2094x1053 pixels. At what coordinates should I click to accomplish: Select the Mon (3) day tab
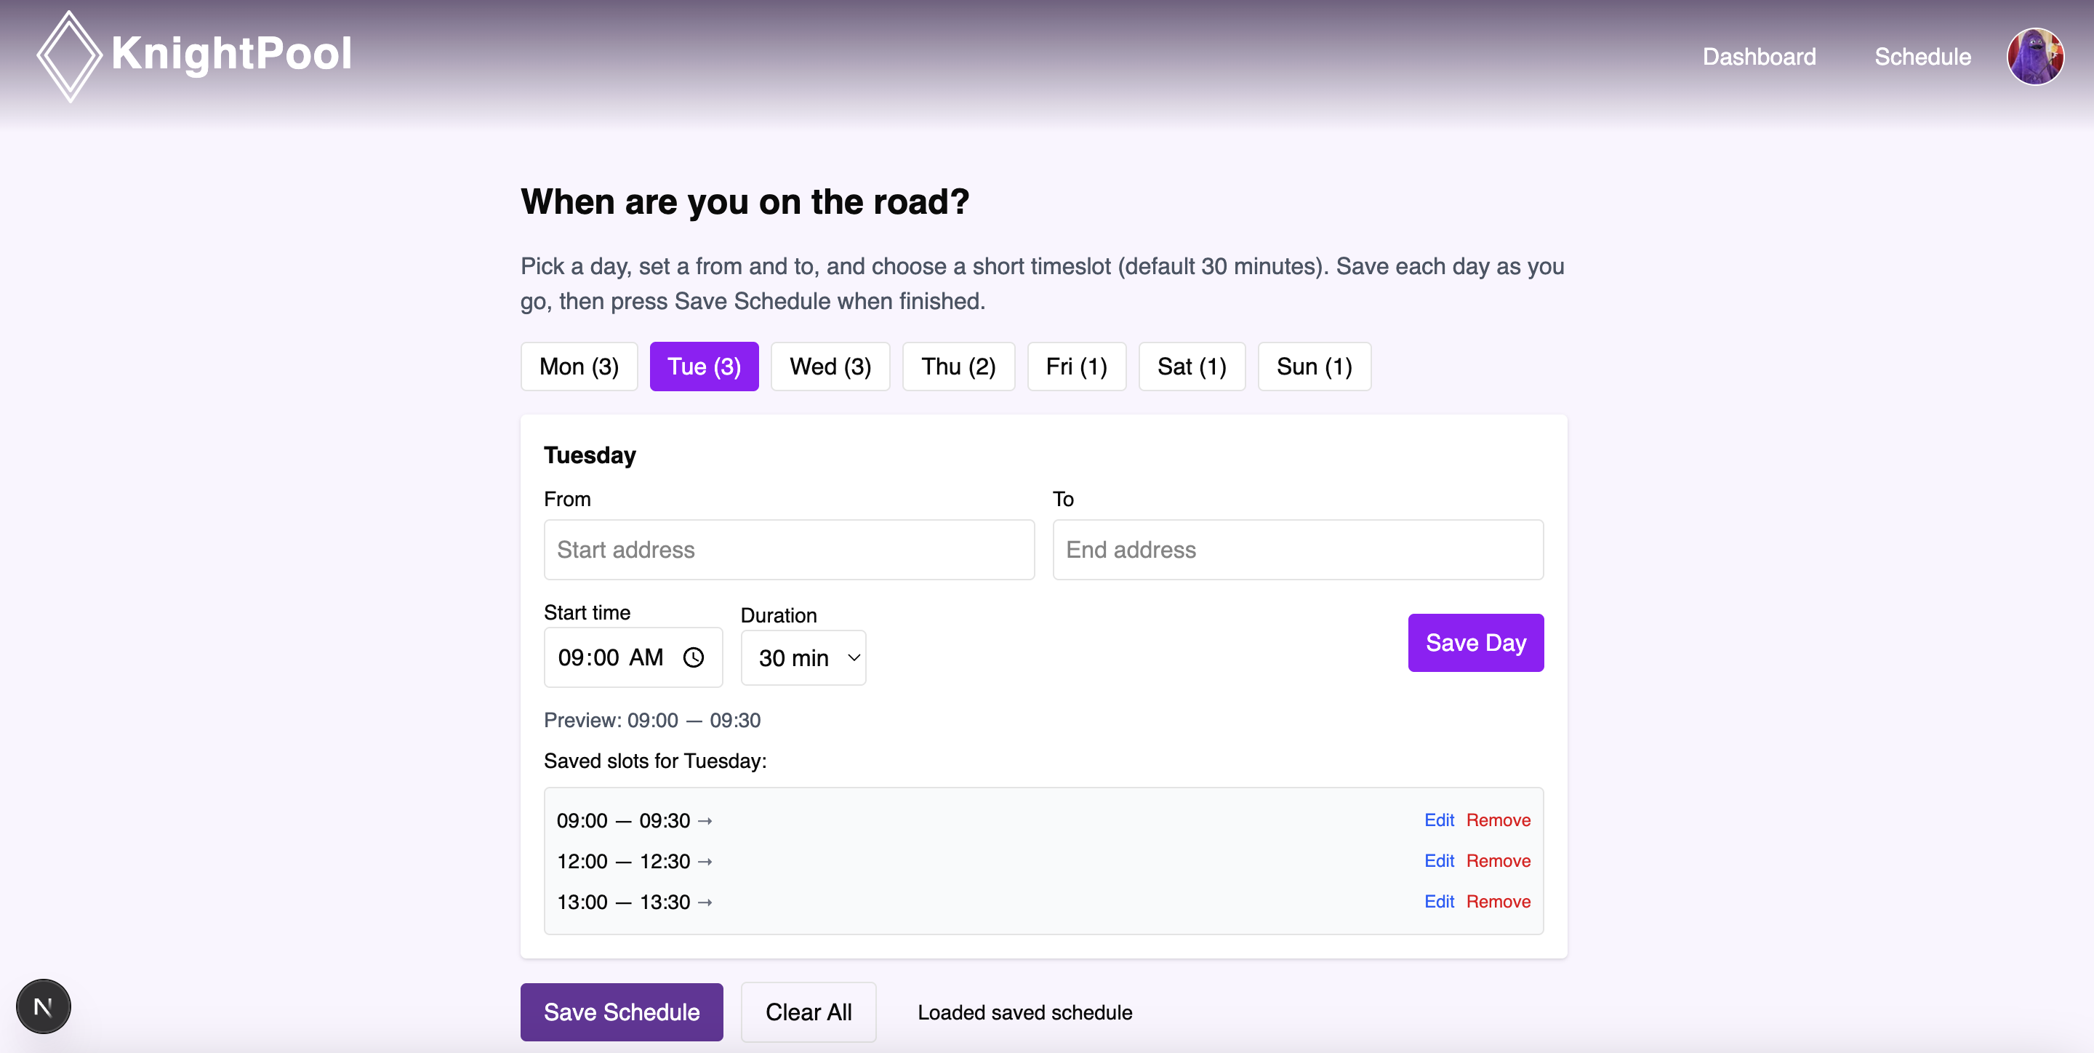(579, 367)
